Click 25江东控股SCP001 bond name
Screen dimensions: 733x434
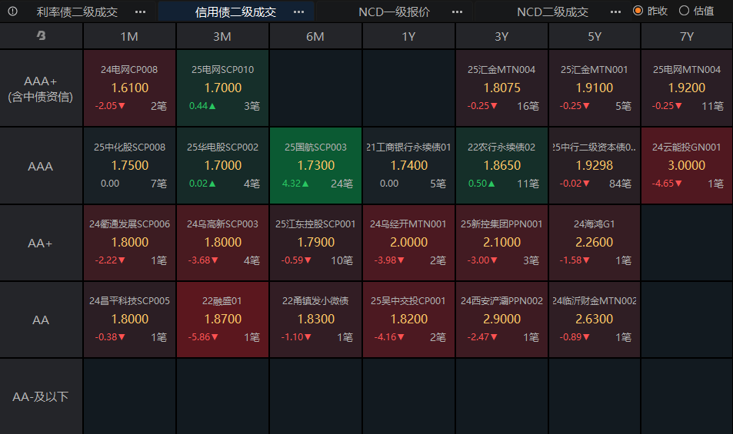[315, 224]
